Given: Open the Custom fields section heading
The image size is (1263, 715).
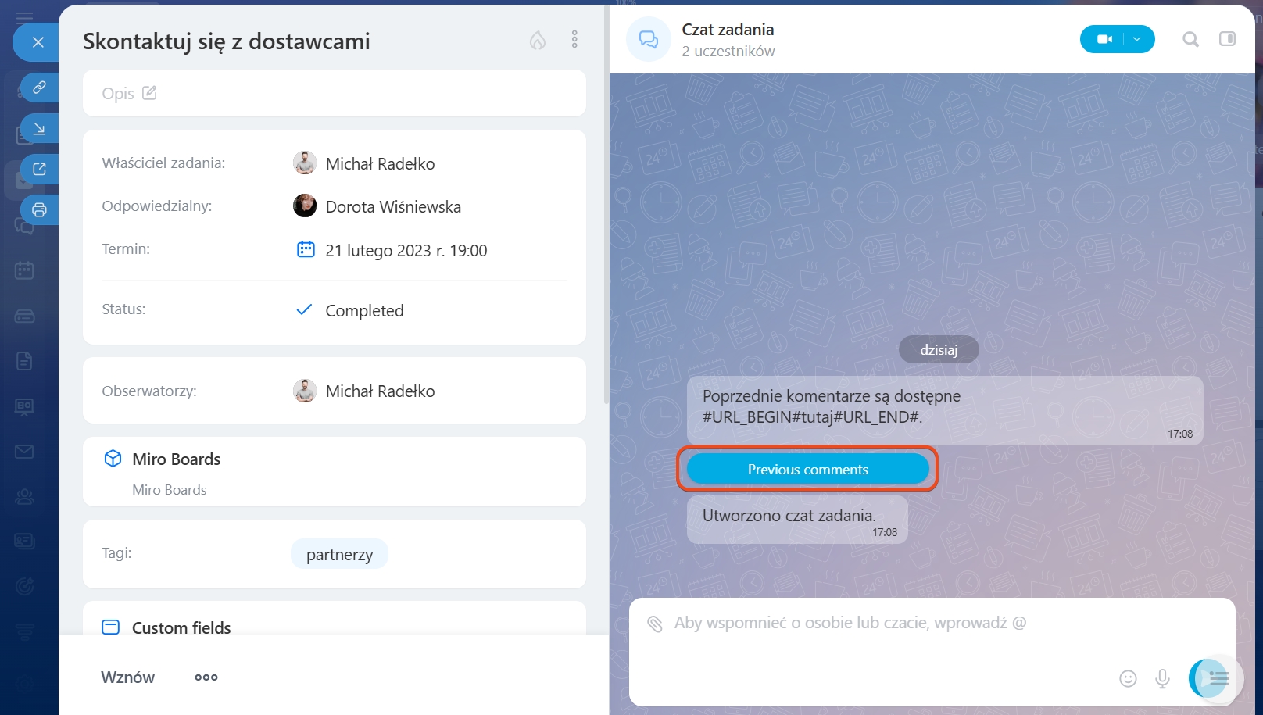Looking at the screenshot, I should click(181, 627).
